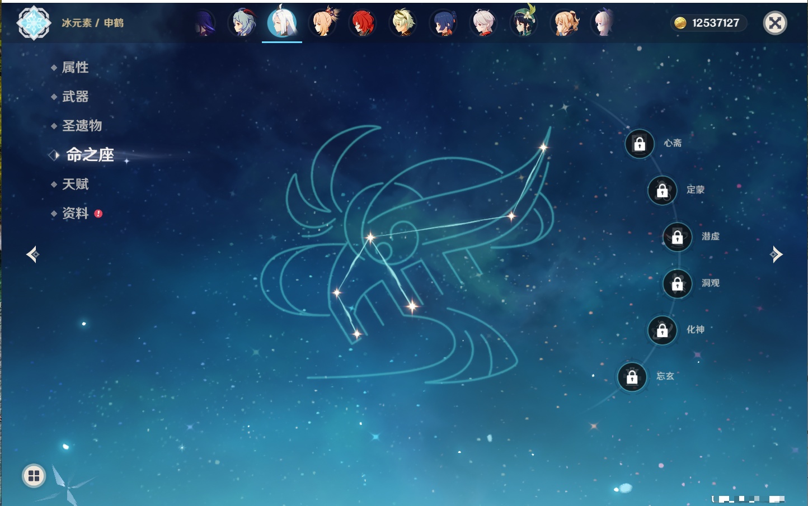This screenshot has width=808, height=506.
Task: Close the character screen with X
Action: [x=775, y=23]
